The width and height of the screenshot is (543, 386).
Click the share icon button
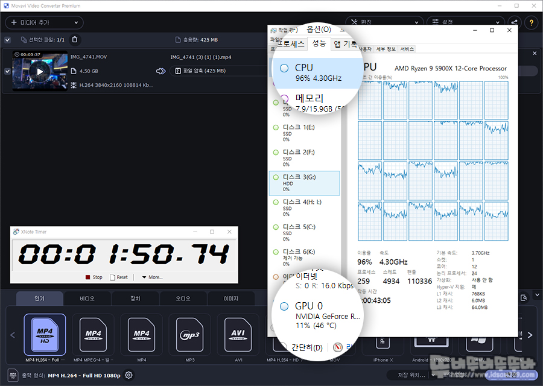click(514, 22)
